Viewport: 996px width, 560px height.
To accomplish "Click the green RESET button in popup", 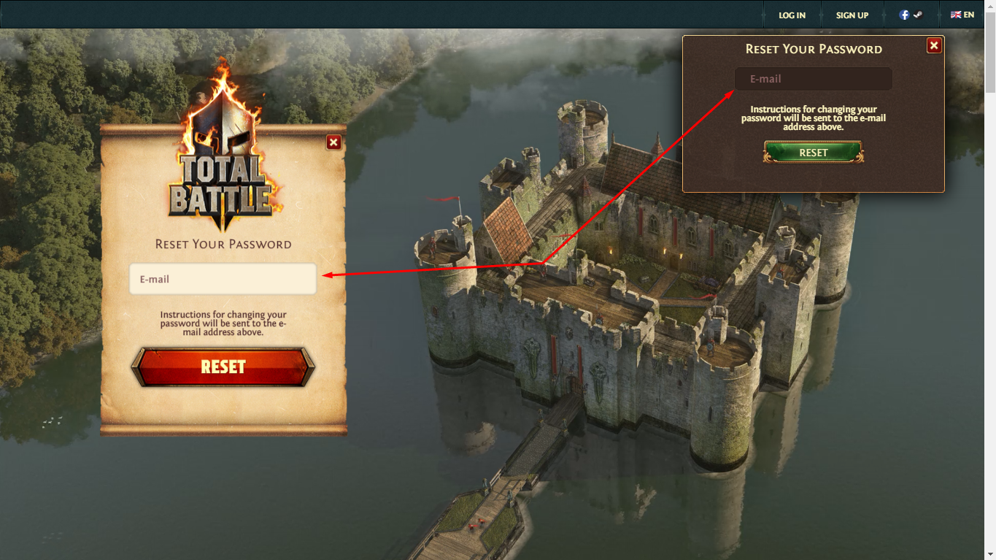I will [814, 153].
